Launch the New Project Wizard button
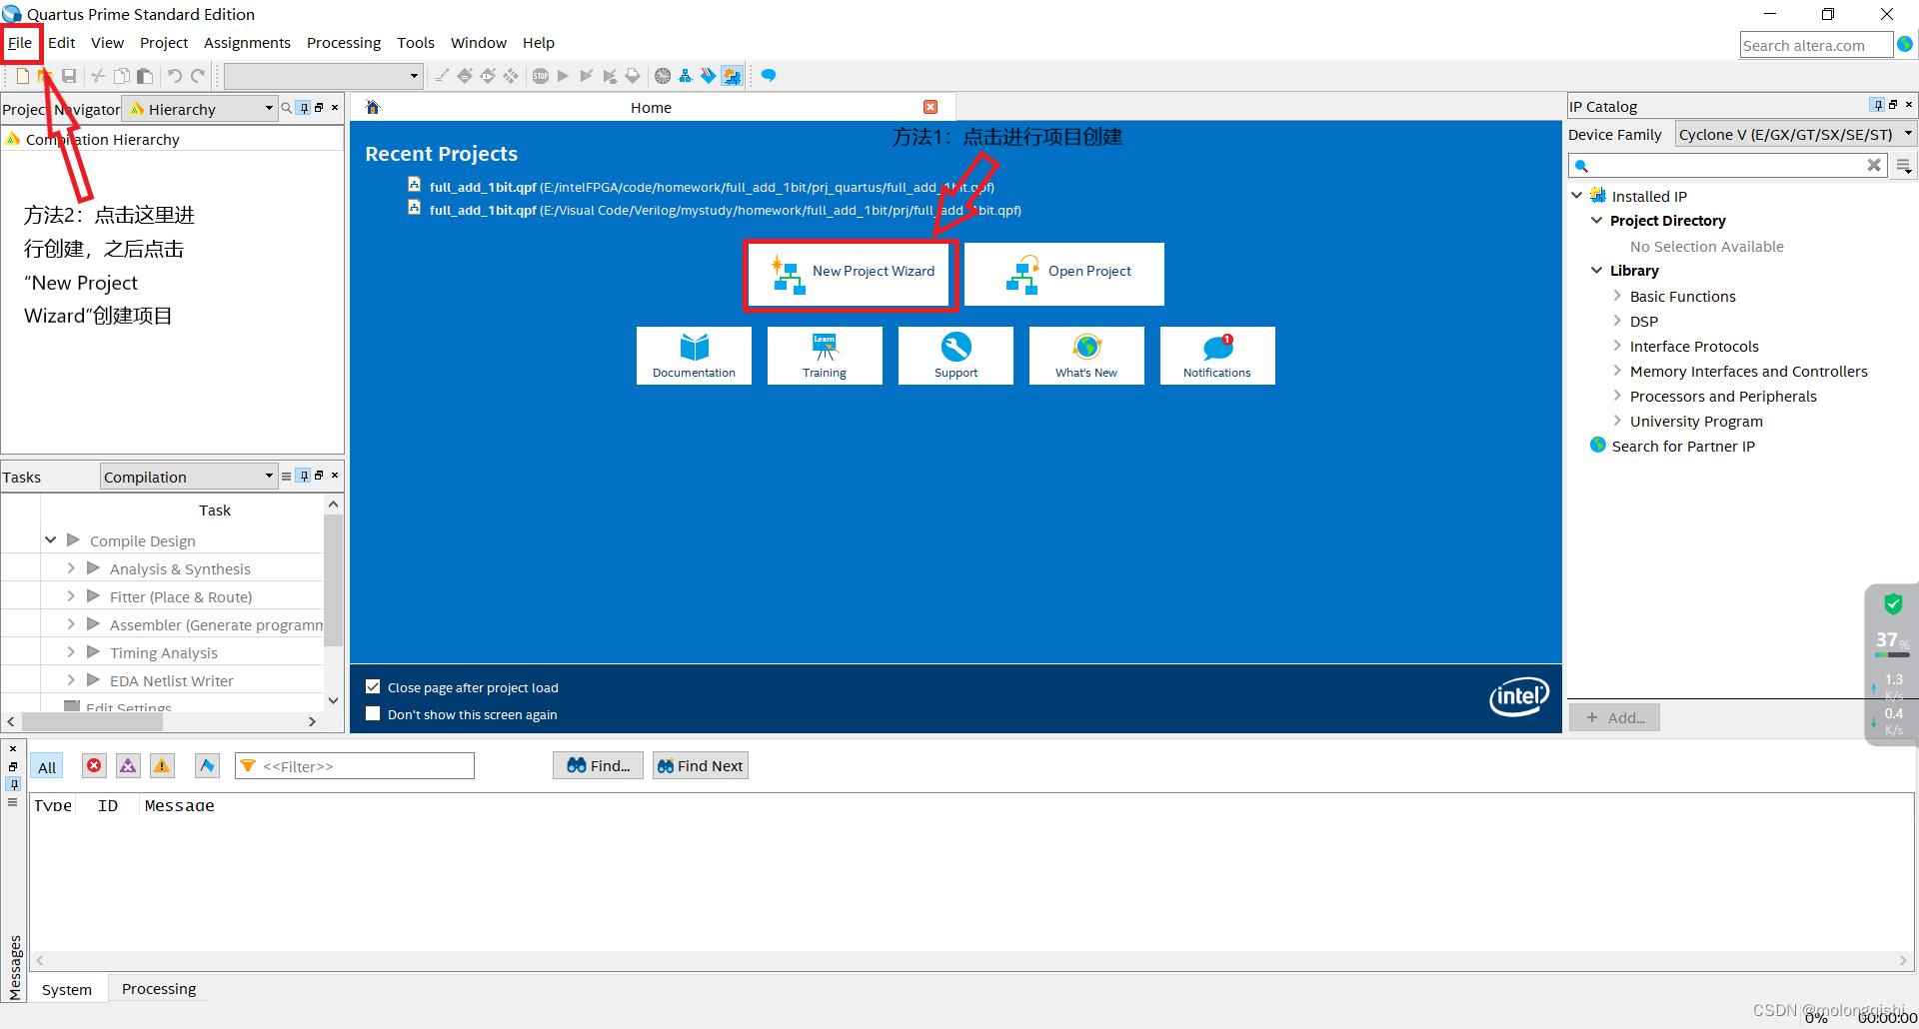This screenshot has width=1919, height=1029. (x=851, y=274)
